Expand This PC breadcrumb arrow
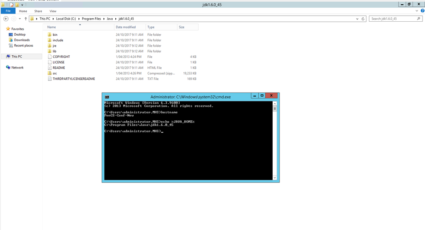The height and width of the screenshot is (230, 425). point(53,19)
